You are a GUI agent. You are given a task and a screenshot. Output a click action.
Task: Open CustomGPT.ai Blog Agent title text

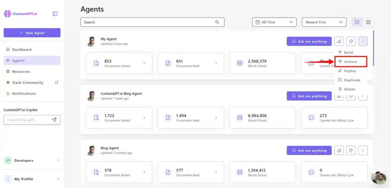[x=121, y=94]
